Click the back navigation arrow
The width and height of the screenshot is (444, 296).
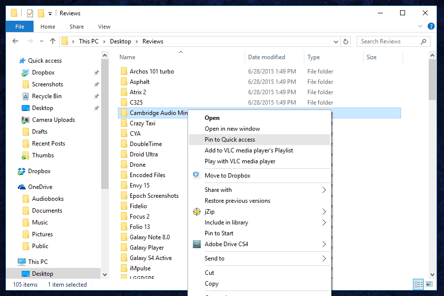(15, 41)
